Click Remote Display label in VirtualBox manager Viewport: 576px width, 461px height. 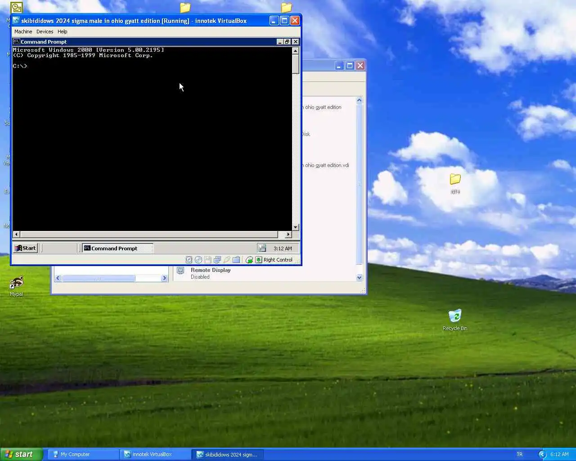click(x=211, y=270)
